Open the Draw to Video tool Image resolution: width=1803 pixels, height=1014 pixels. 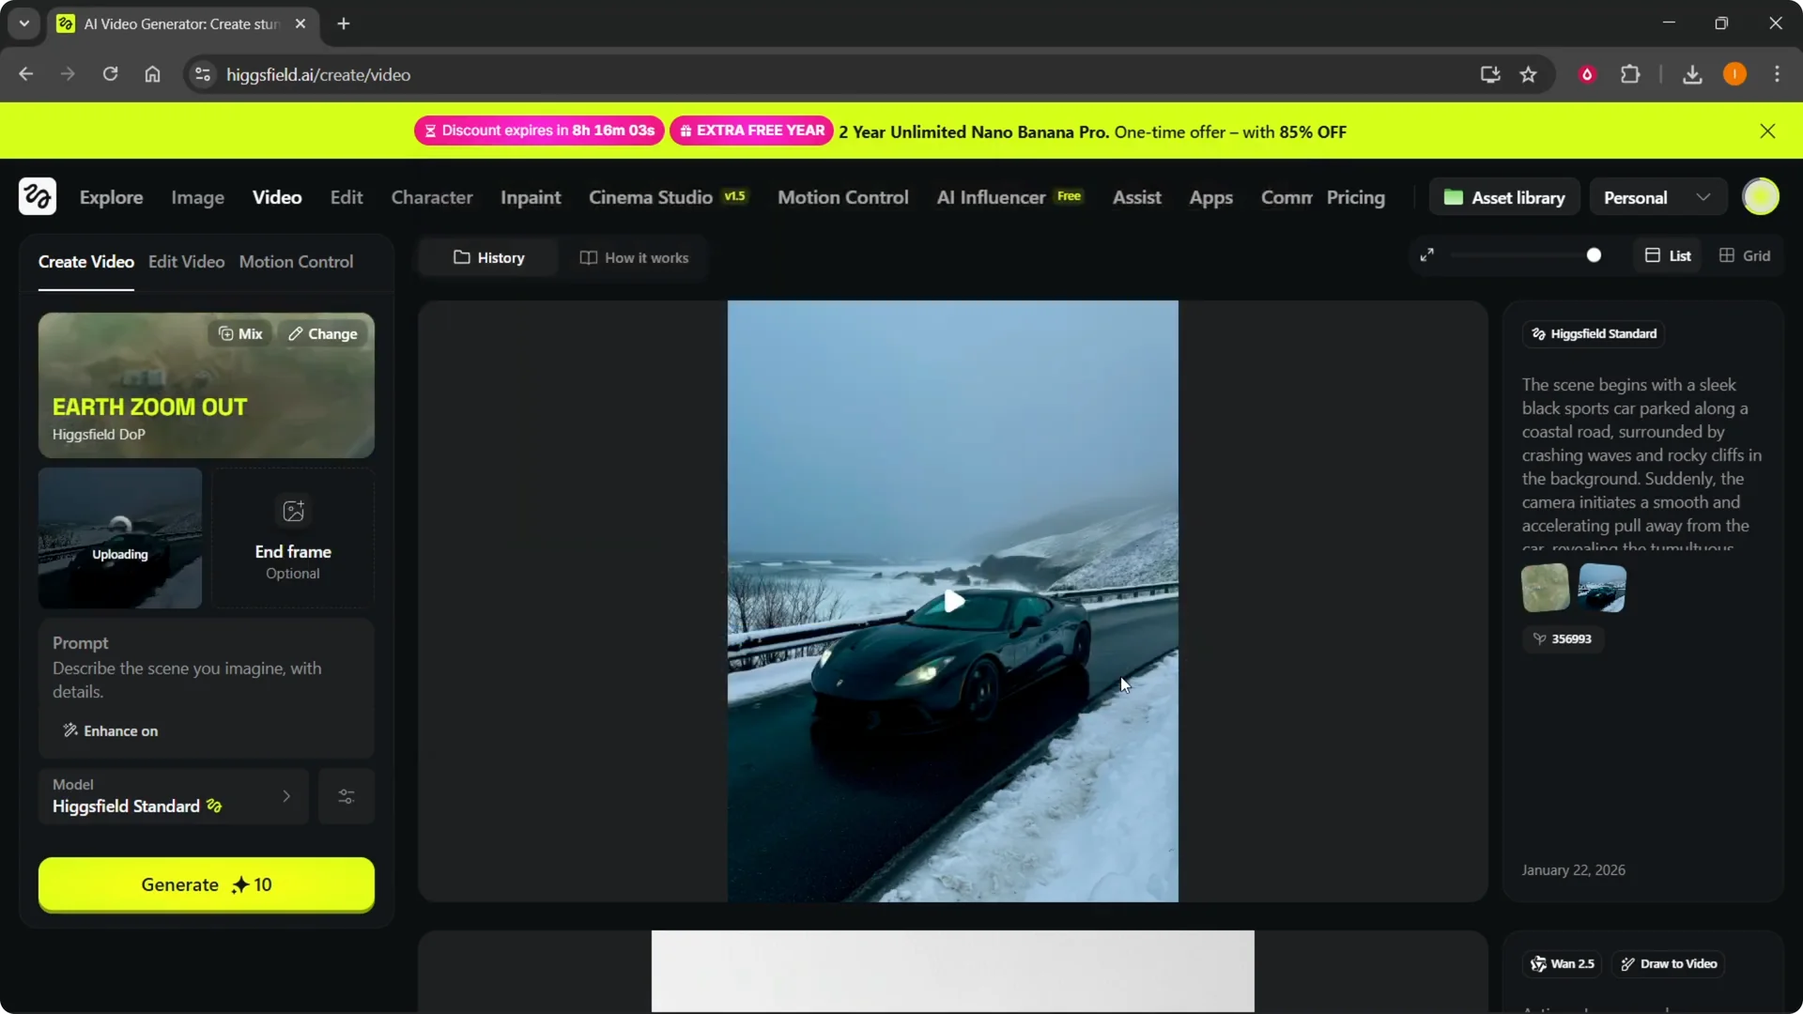coord(1668,963)
